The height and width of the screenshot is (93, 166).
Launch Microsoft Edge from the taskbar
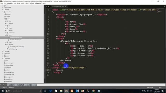(x=51, y=91)
